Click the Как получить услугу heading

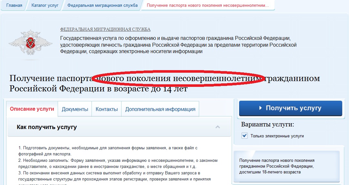[47, 127]
